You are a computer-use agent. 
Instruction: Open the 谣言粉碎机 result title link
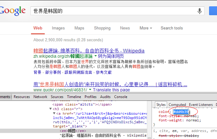[x=110, y=84]
